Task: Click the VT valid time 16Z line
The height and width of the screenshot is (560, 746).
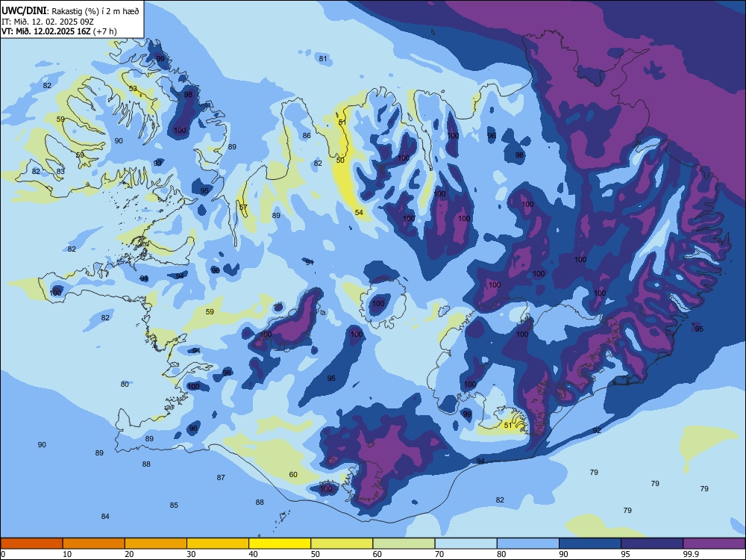Action: 59,31
